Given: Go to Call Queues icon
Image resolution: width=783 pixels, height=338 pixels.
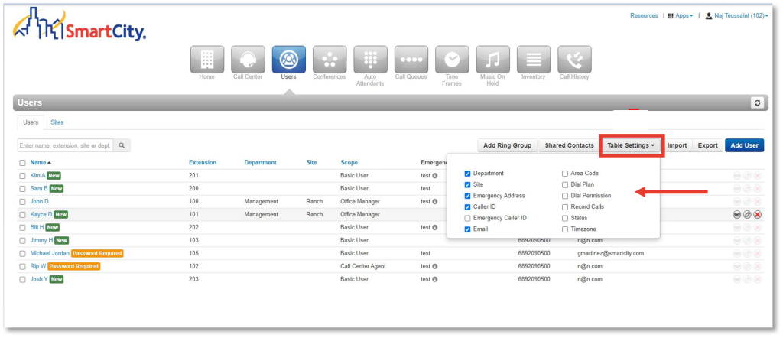Looking at the screenshot, I should [x=411, y=59].
